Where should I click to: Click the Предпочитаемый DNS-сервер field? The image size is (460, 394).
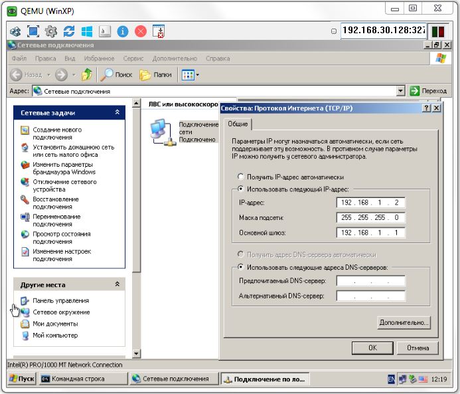tap(371, 281)
